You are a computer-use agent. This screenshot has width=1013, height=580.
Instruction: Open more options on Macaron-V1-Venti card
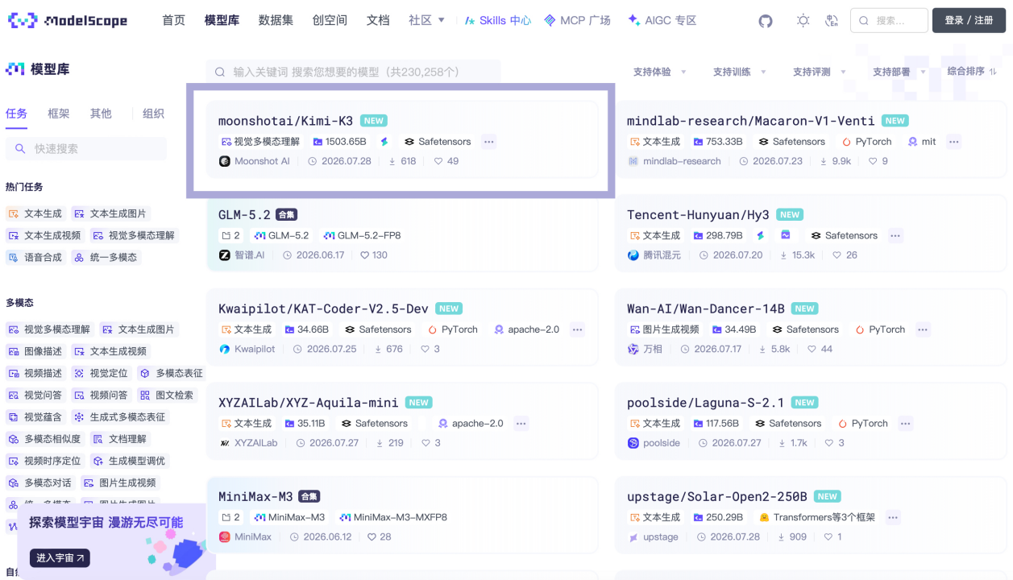(954, 141)
